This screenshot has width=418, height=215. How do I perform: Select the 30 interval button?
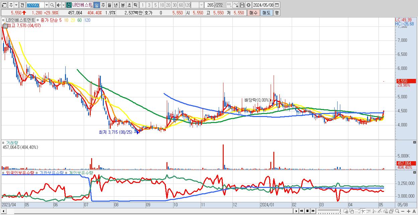(175, 5)
